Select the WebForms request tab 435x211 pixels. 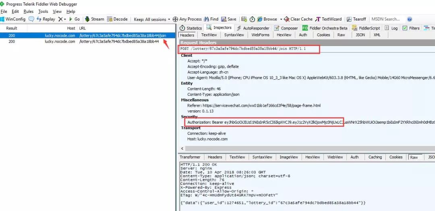point(261,35)
